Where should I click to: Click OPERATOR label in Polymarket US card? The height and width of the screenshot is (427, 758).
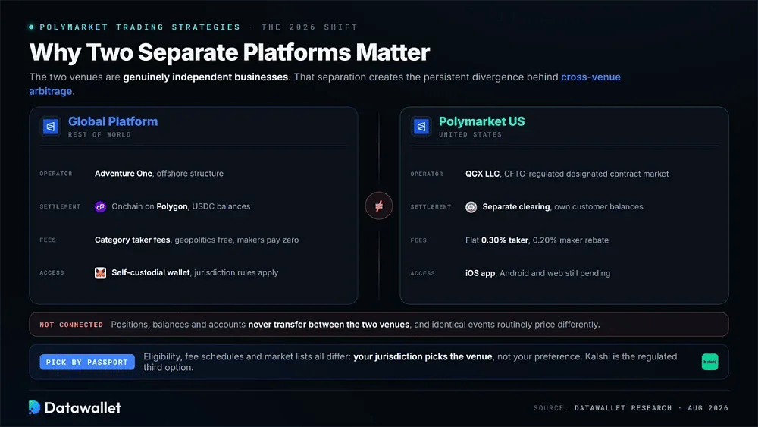click(x=427, y=174)
